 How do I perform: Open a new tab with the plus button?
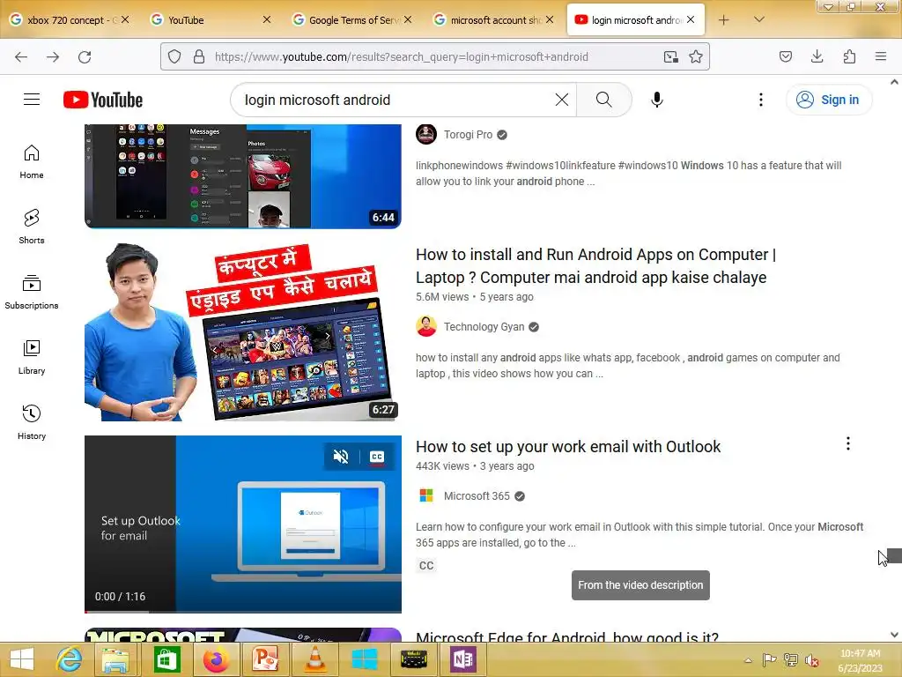[x=724, y=20]
